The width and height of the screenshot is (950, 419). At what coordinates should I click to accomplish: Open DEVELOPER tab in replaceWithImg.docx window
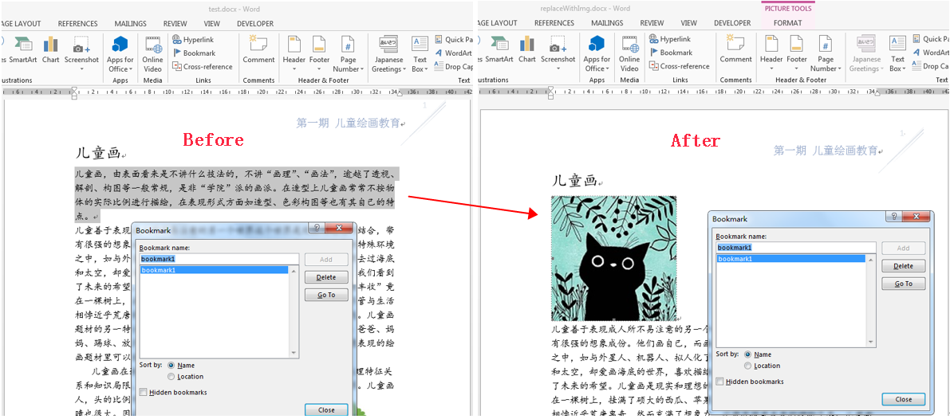pos(732,23)
